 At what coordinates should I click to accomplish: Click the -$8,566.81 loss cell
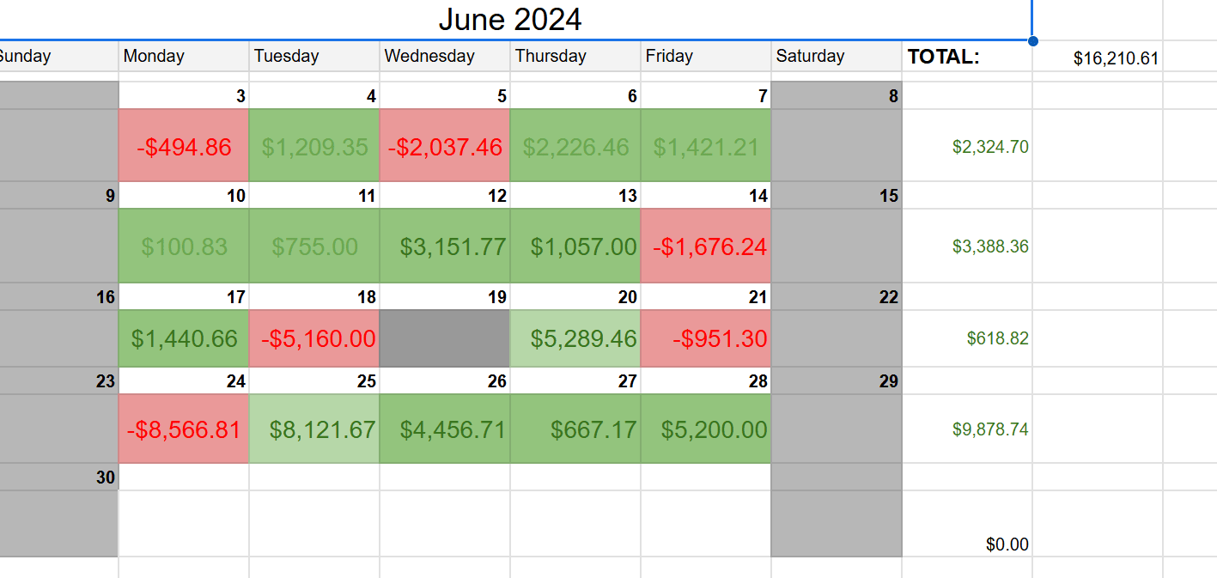point(184,429)
